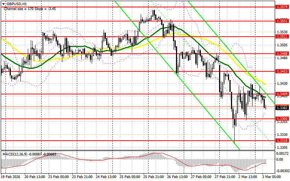Click the 1.3488 red price level label
This screenshot has width=290, height=181.
[282, 54]
